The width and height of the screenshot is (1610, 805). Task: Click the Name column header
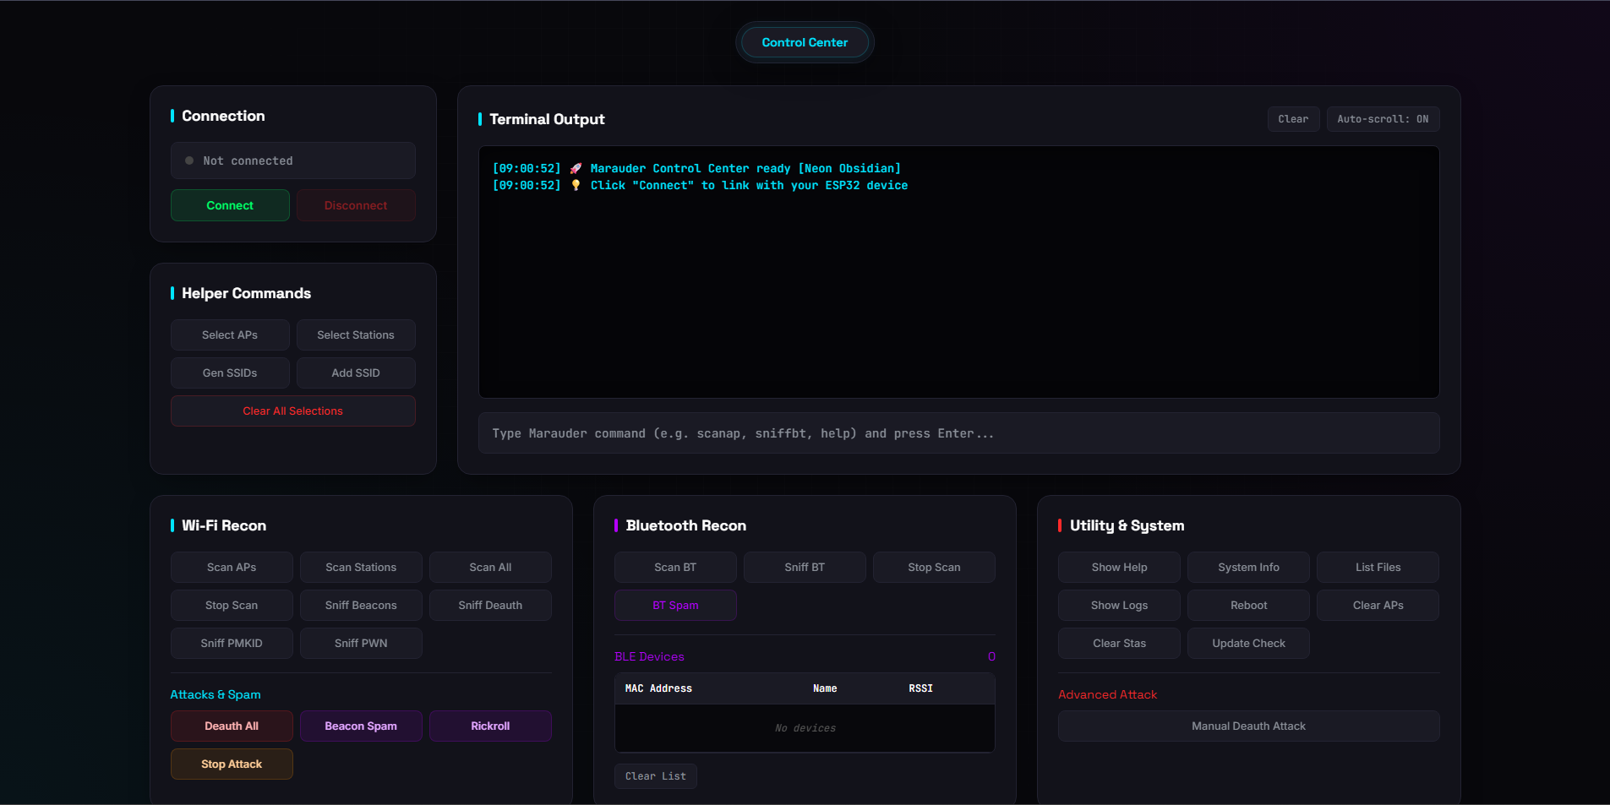click(825, 688)
